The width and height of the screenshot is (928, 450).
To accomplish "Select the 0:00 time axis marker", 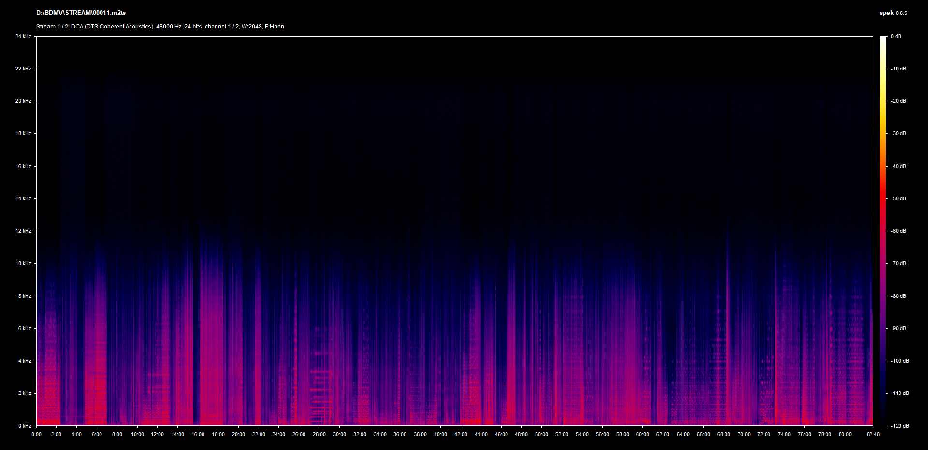I will click(36, 434).
